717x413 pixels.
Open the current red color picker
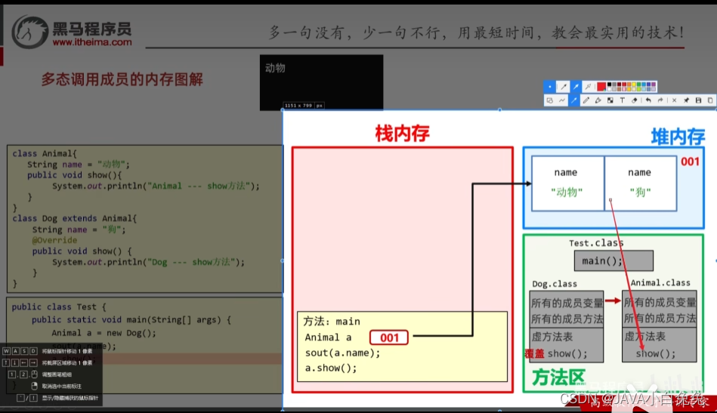click(601, 87)
